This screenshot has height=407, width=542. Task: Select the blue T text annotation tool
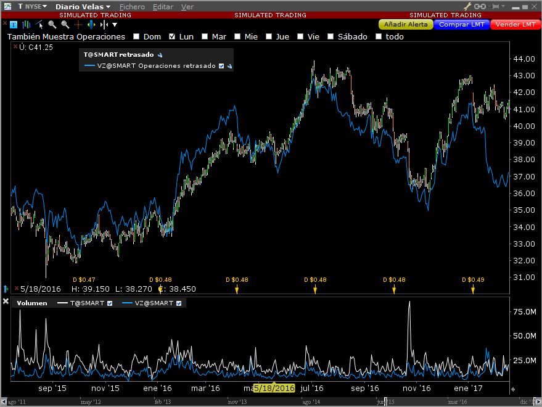[14, 25]
